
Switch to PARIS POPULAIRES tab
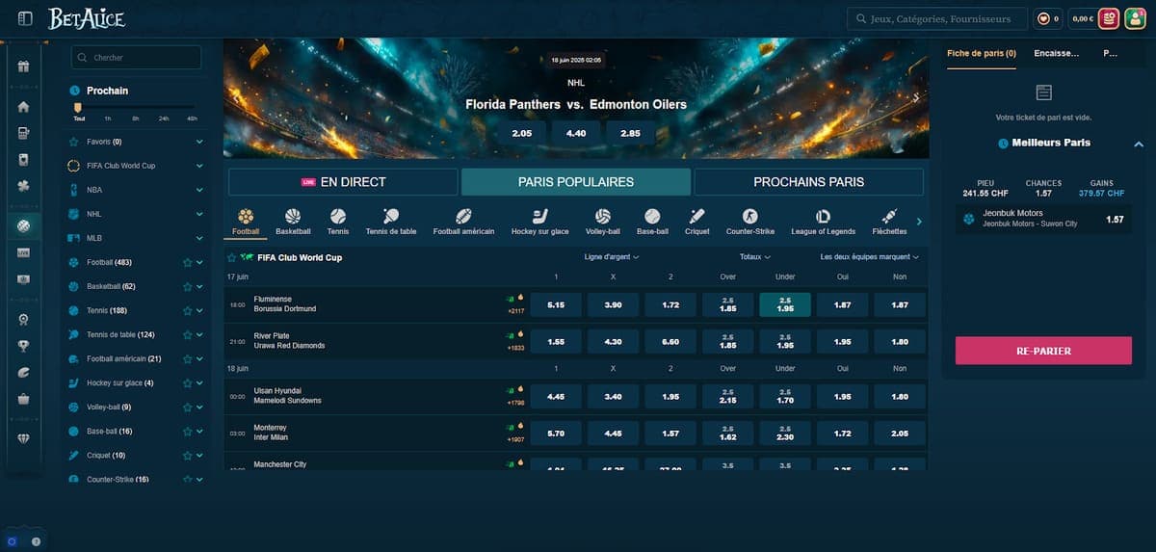coord(576,182)
